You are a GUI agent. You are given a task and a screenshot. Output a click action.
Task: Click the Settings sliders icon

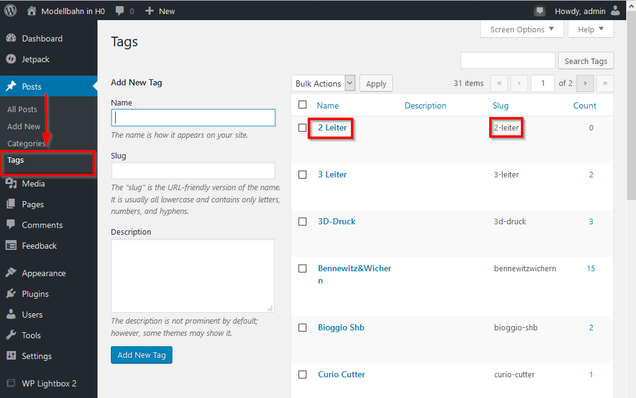(11, 355)
